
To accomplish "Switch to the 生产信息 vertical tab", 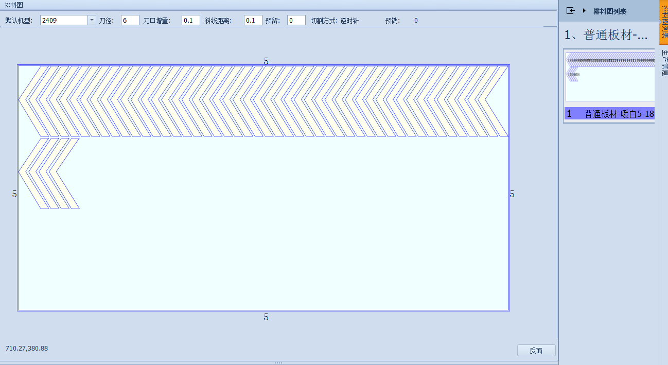I will coord(664,62).
